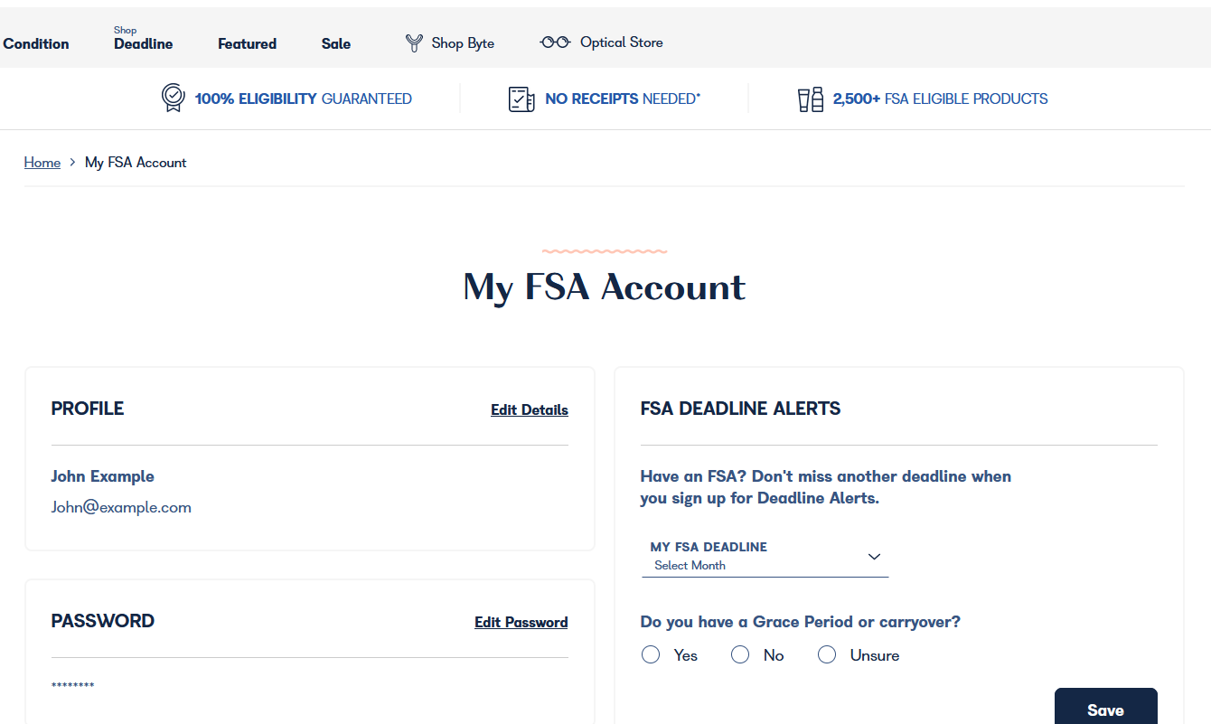Viewport: 1211px width, 724px height.
Task: Click the Shop Byte wishbone icon
Action: (x=414, y=42)
